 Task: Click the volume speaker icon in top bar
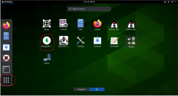click(169, 2)
